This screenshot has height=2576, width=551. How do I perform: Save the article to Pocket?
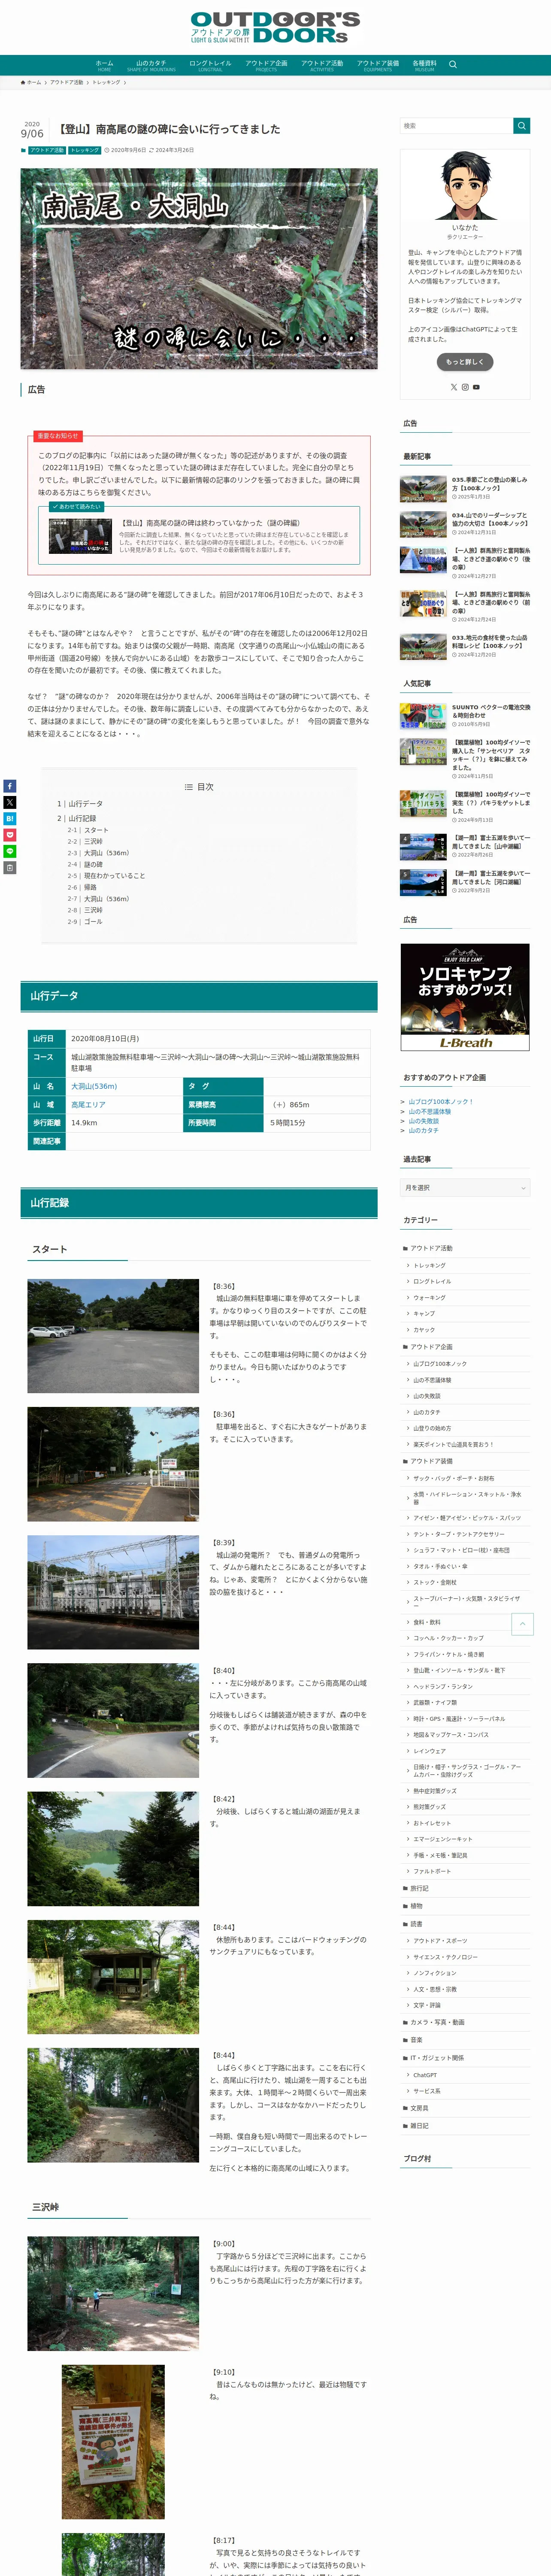coord(10,835)
